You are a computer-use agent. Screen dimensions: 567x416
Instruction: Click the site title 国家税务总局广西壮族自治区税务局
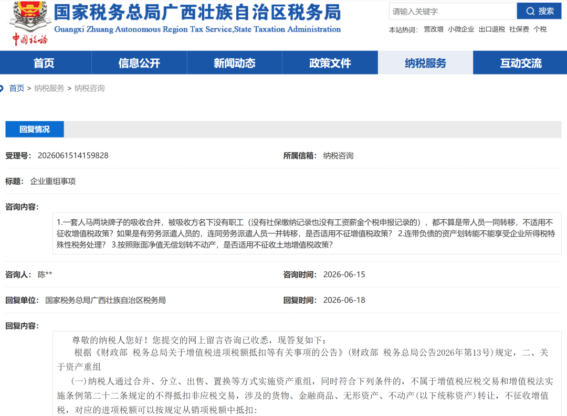click(197, 12)
